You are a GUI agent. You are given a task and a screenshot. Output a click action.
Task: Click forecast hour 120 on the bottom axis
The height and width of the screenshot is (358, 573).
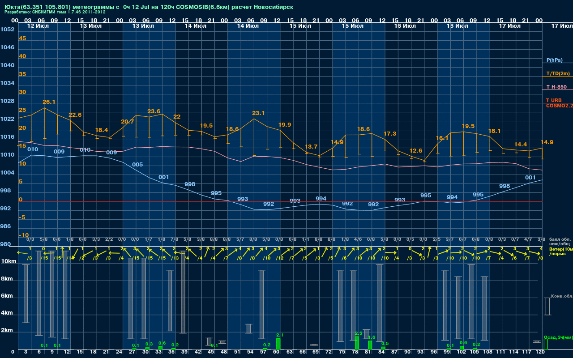540,353
